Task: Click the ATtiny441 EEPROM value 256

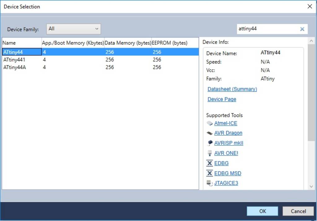Action: click(x=157, y=60)
